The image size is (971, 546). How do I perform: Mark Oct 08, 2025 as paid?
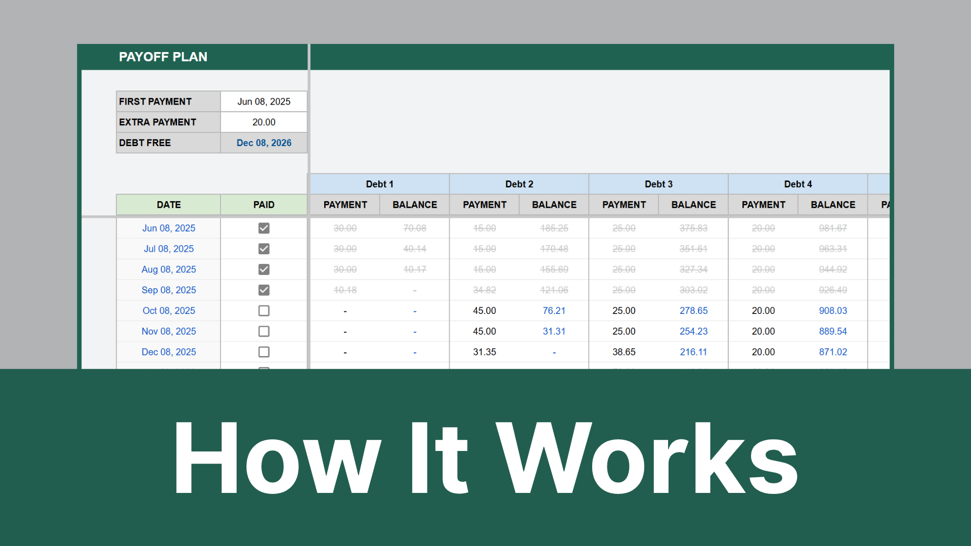[x=263, y=310]
